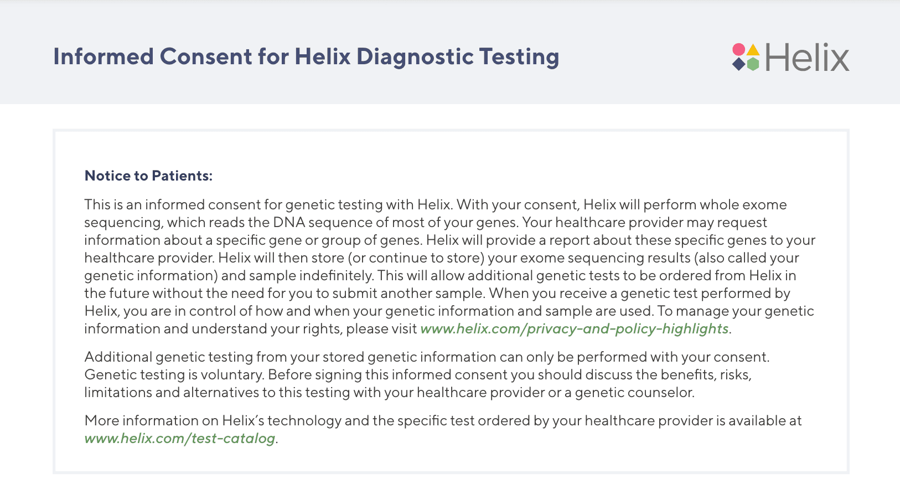Click the green hexagon in Helix logo
The image size is (900, 494).
point(753,64)
